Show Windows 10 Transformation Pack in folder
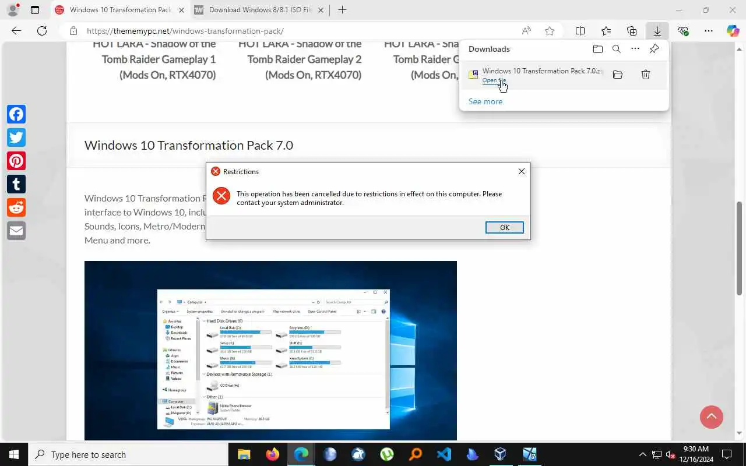 [x=618, y=75]
